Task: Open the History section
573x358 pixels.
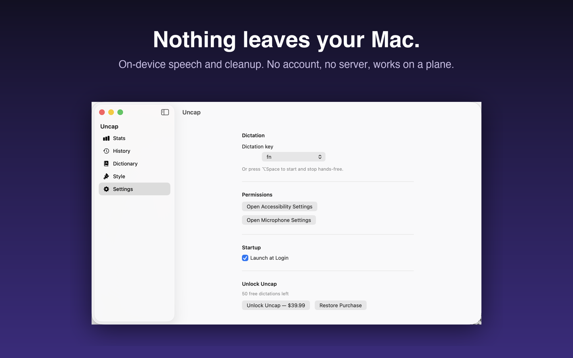Action: click(x=134, y=151)
